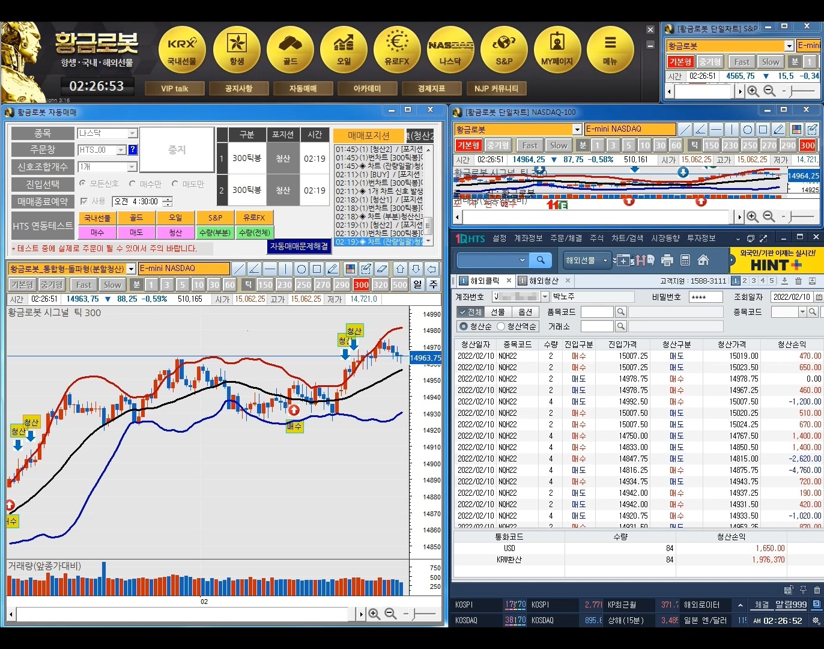The image size is (824, 649).
Task: Open the 항셍 round gold button
Action: point(237,50)
